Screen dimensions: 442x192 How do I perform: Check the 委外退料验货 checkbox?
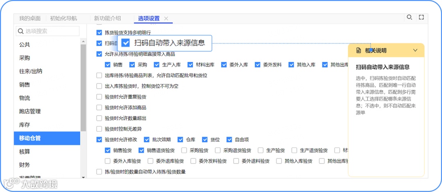click(236, 161)
